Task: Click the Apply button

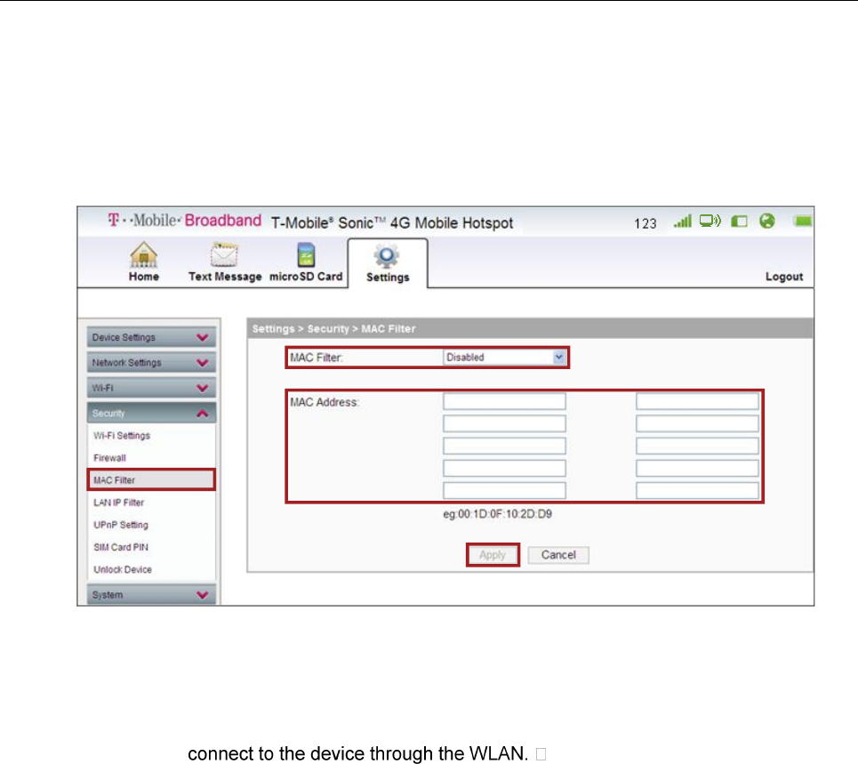Action: point(493,555)
